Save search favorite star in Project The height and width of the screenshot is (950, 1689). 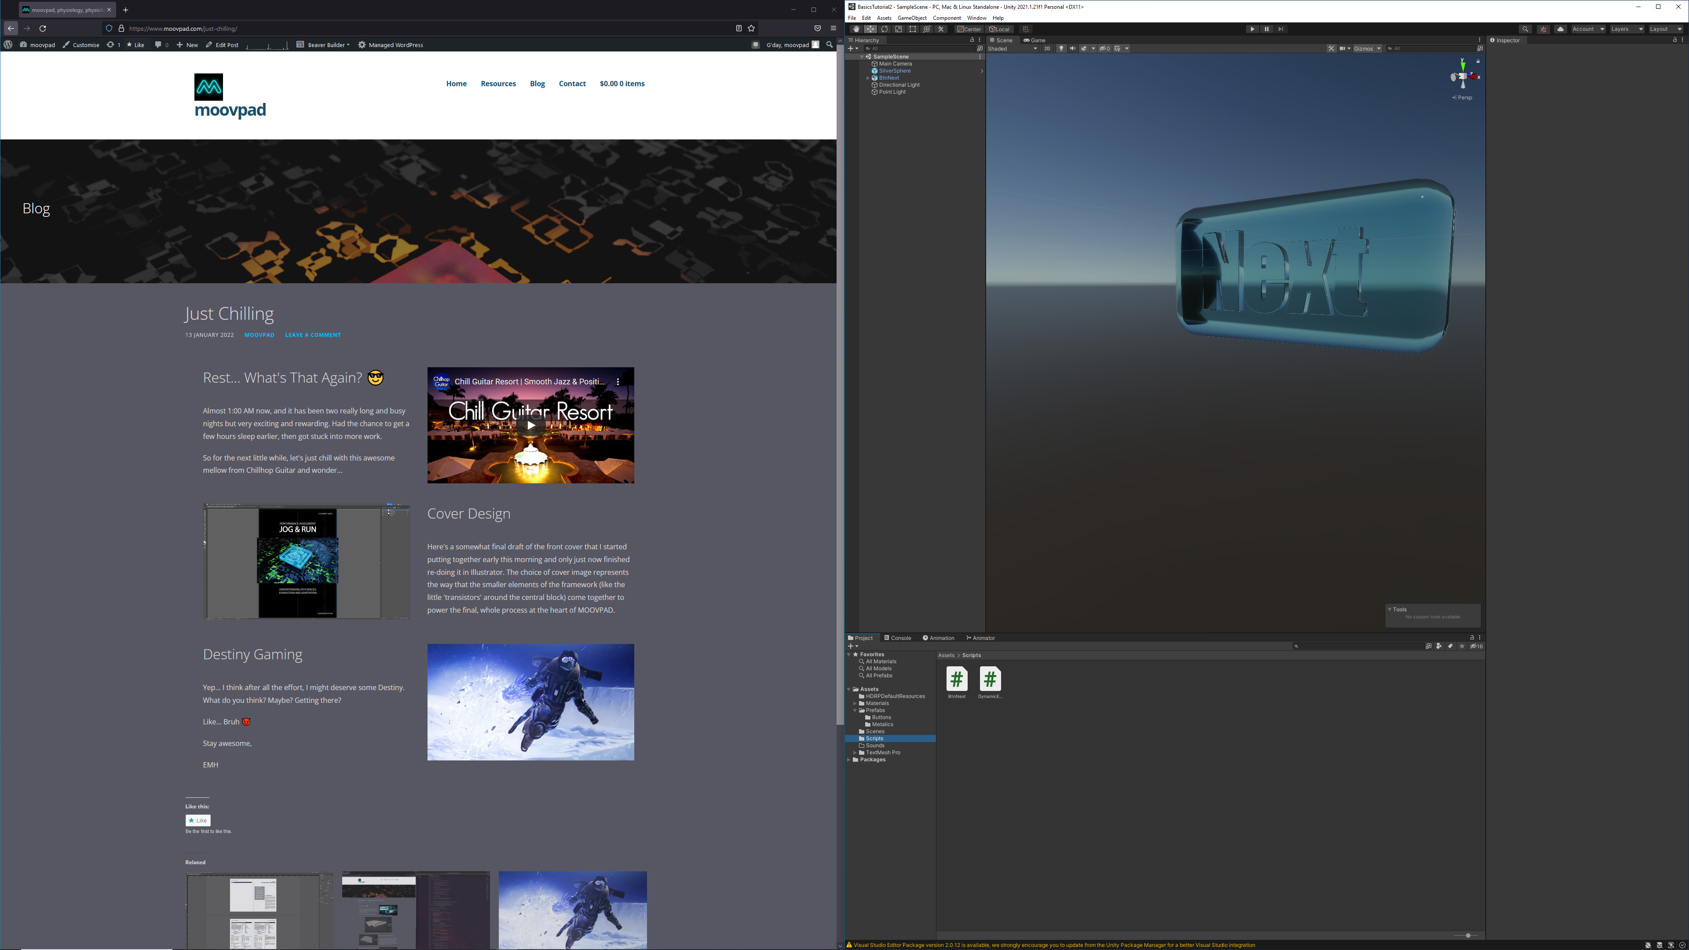coord(1462,646)
